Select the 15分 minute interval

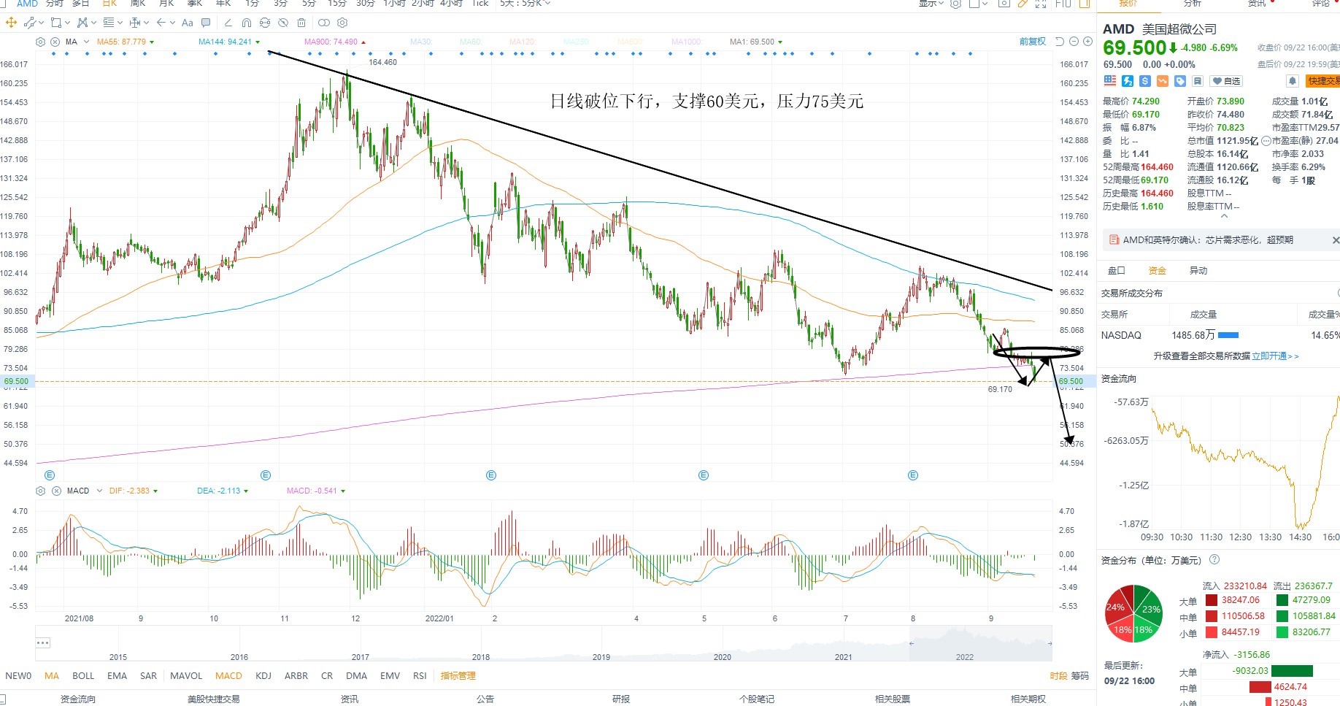pyautogui.click(x=337, y=3)
